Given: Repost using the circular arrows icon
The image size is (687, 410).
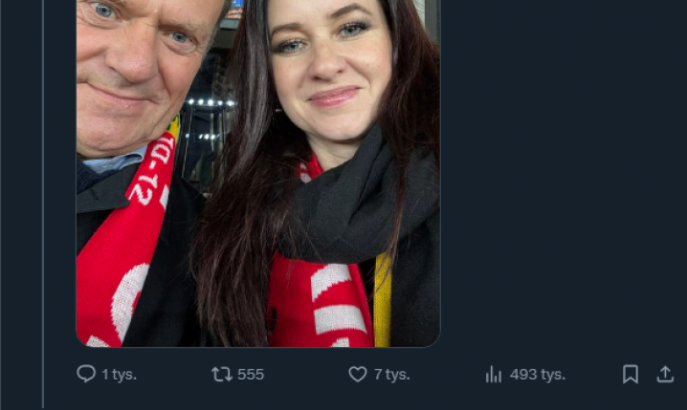Looking at the screenshot, I should click(x=222, y=375).
